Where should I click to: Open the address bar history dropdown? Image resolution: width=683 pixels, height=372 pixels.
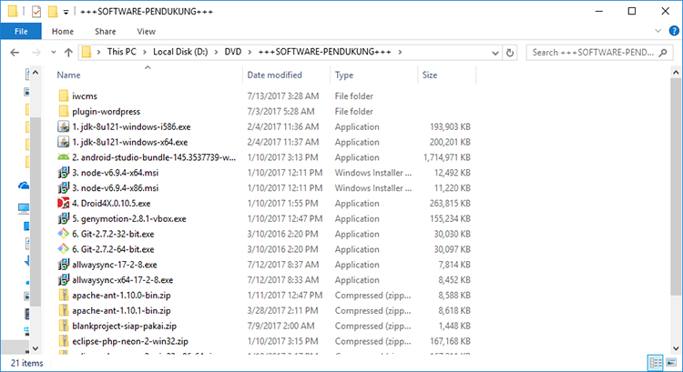coord(495,53)
